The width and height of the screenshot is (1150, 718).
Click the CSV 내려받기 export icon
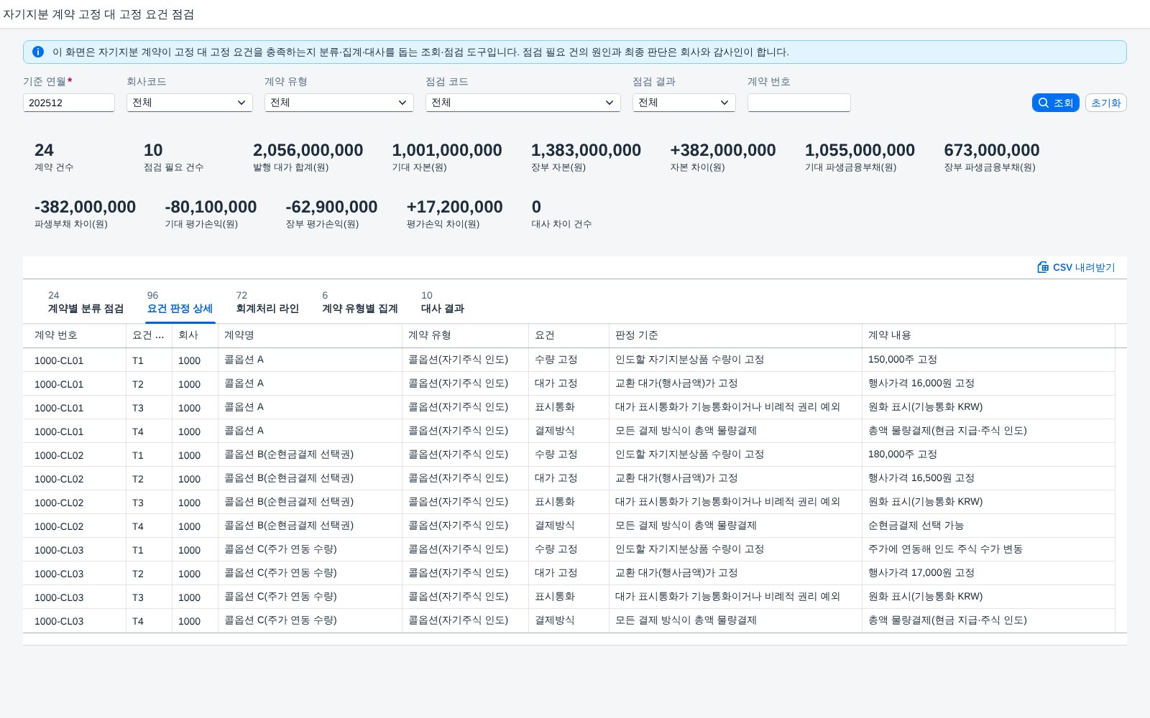[x=1043, y=267]
